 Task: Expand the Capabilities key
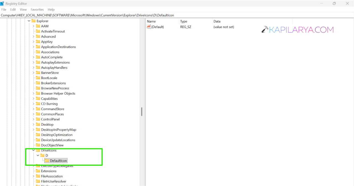coord(33,99)
